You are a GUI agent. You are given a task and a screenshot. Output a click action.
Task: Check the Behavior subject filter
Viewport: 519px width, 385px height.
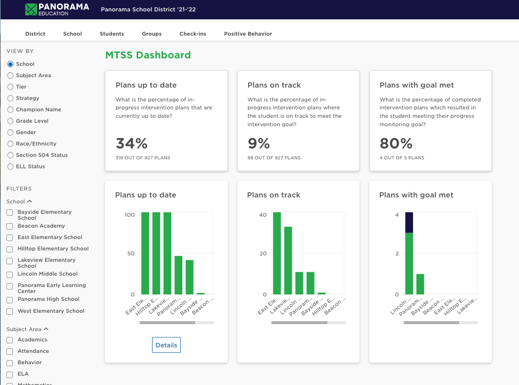9,363
